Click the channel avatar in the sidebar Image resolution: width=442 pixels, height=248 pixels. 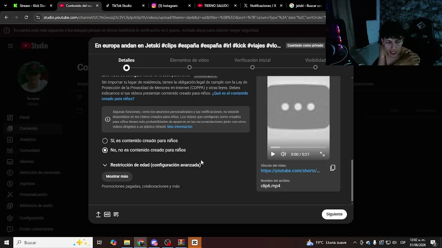click(x=33, y=77)
